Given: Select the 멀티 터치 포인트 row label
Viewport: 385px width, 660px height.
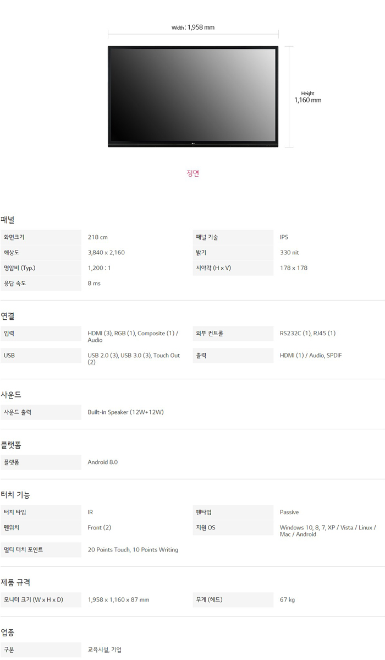Looking at the screenshot, I should coord(23,549).
